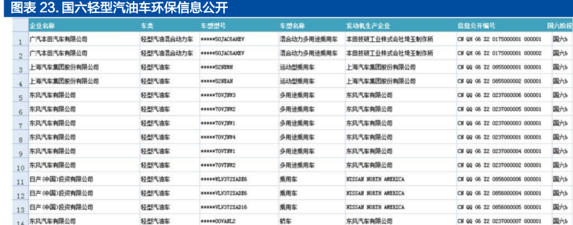The width and height of the screenshot is (573, 225).
Task: Click NISSAN NORTH AMERICA in row 13
Action: pyautogui.click(x=376, y=207)
